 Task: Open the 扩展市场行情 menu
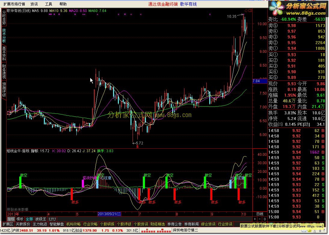(14, 4)
